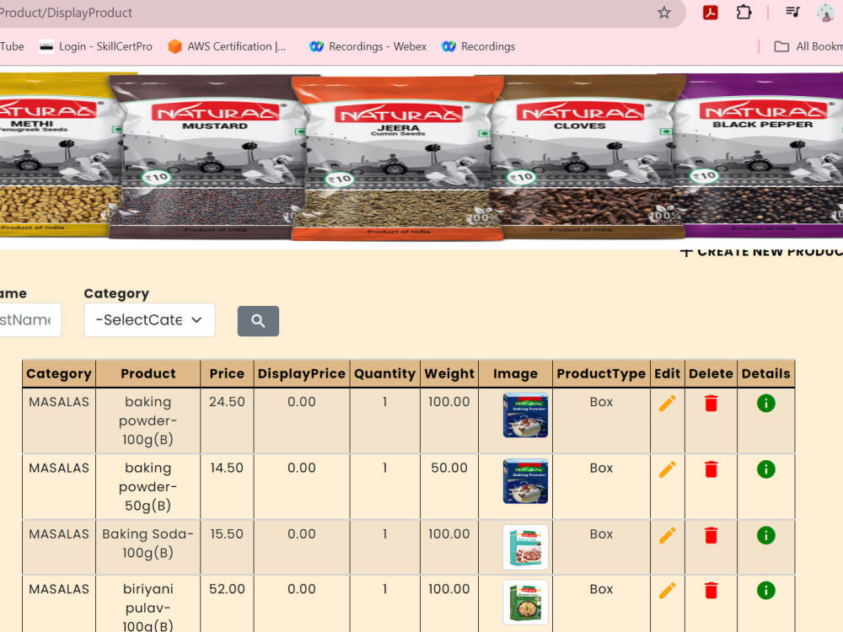Open Baking Soda-100g(B) product image
This screenshot has width=843, height=632.
tap(525, 547)
